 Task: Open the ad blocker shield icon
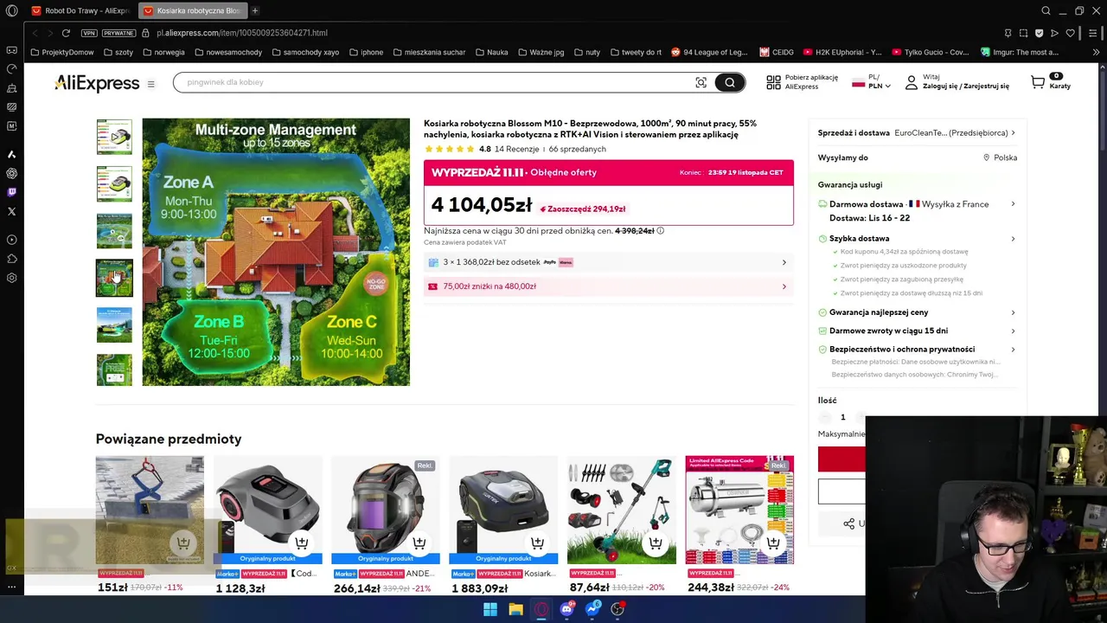coord(1039,33)
